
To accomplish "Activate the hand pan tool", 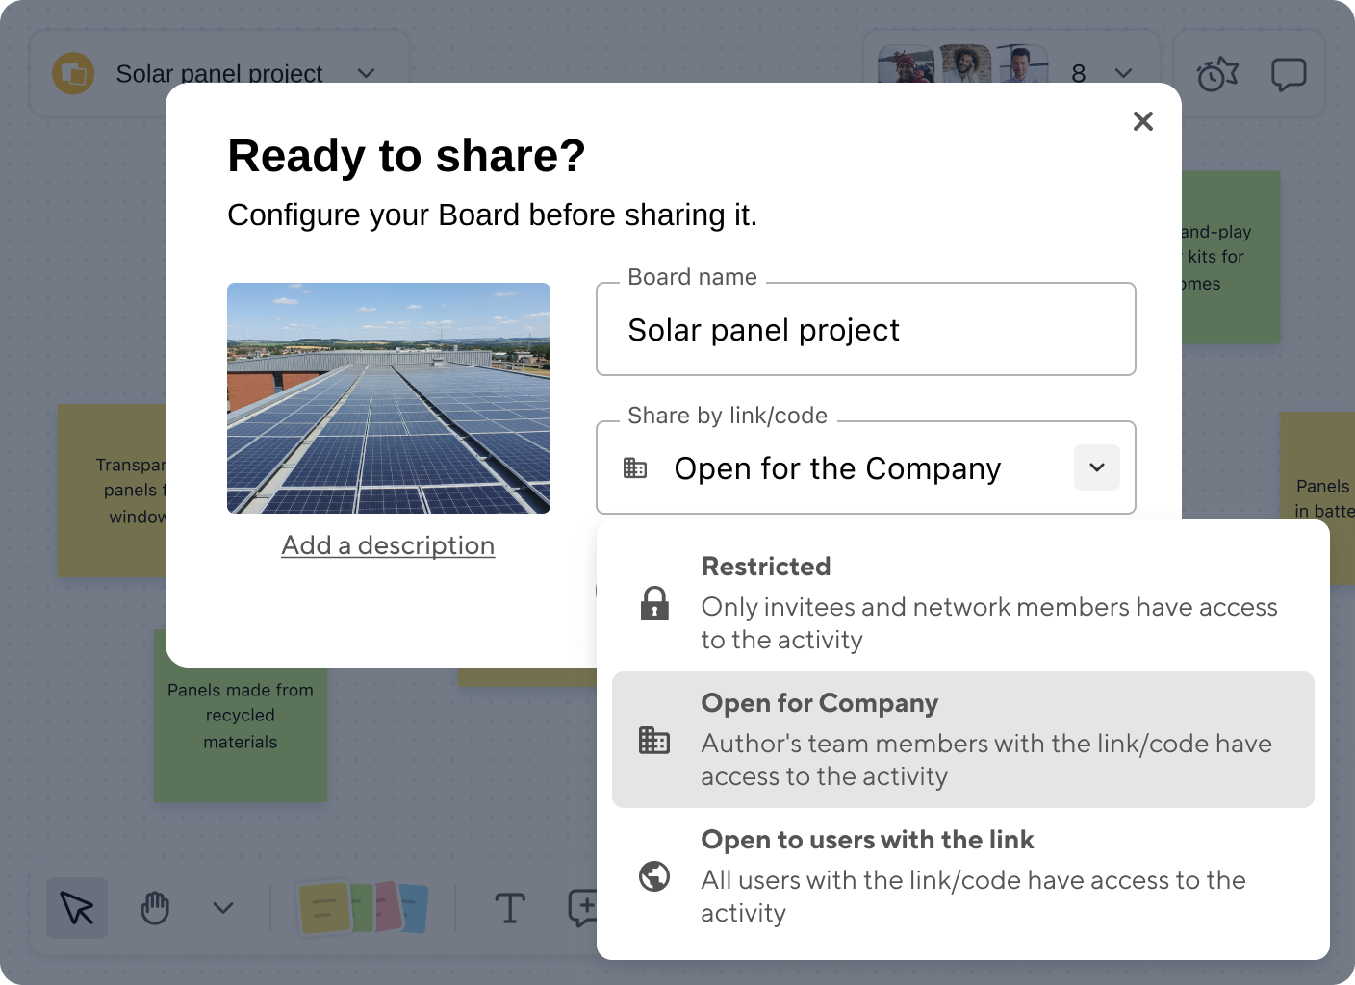I will pos(155,907).
